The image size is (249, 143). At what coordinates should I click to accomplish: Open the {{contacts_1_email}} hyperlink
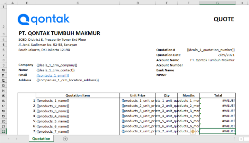(53, 75)
